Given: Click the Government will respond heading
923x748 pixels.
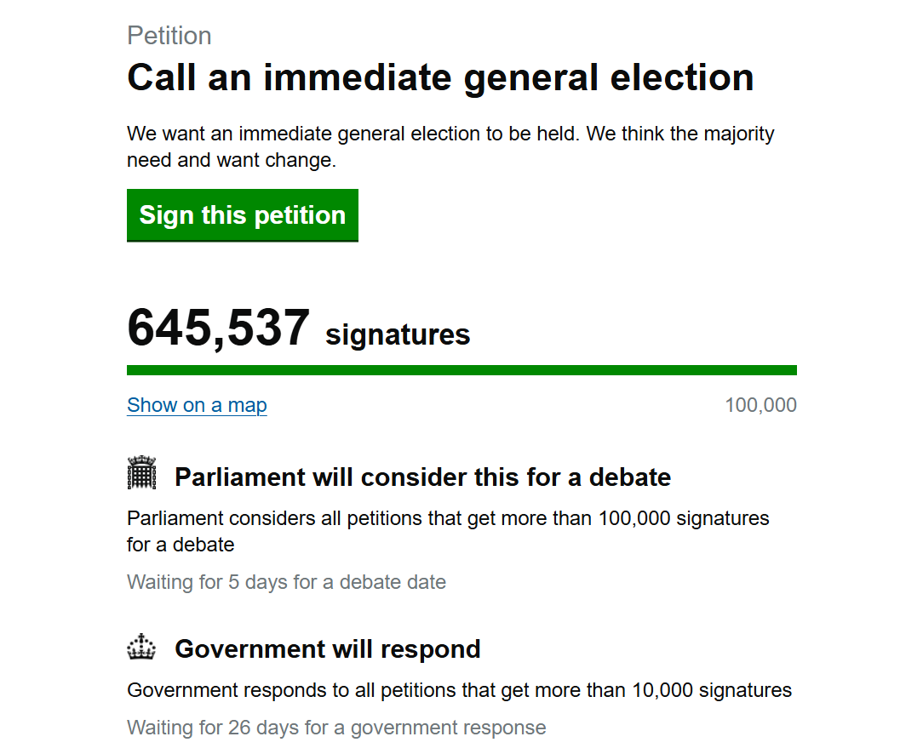Looking at the screenshot, I should 328,648.
